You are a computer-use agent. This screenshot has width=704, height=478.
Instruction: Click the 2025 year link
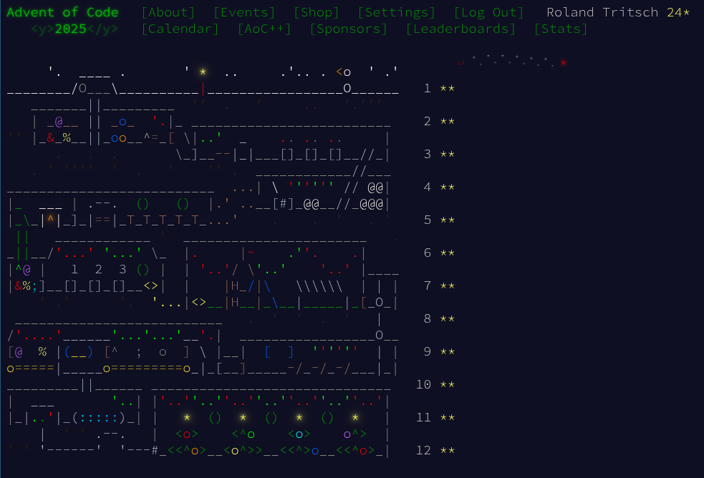pyautogui.click(x=70, y=29)
